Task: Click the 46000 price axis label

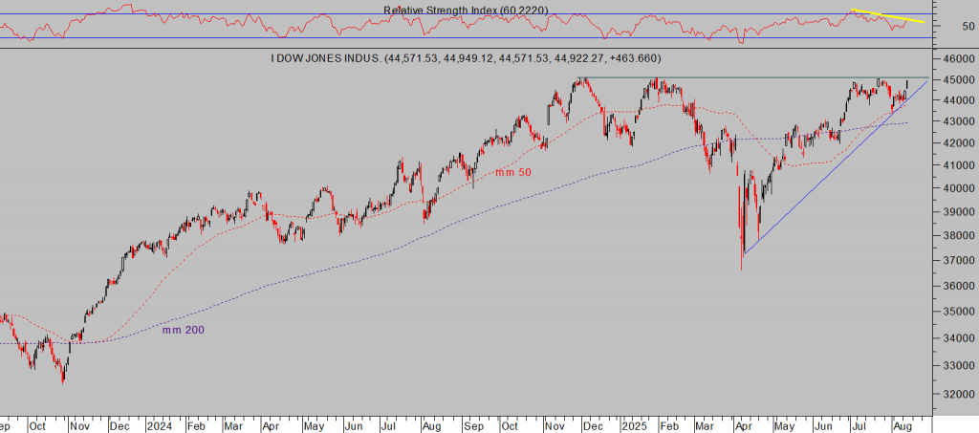Action: [958, 58]
